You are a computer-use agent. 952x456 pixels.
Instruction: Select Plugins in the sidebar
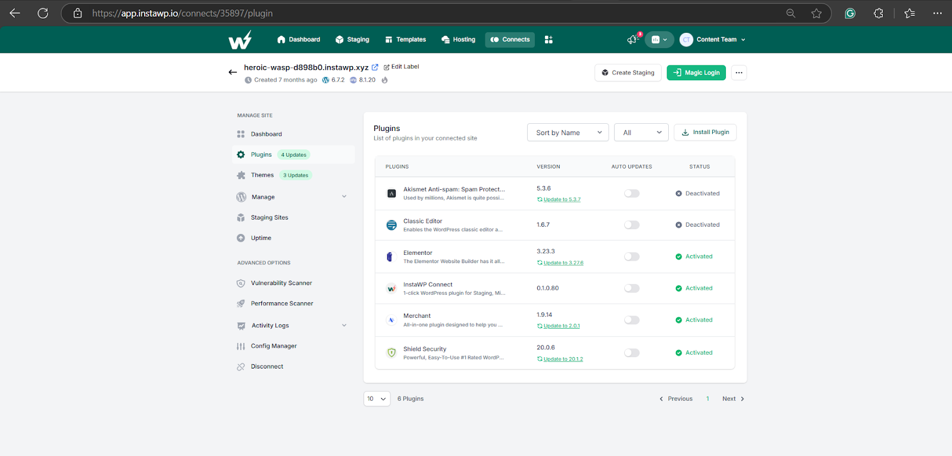pyautogui.click(x=293, y=155)
